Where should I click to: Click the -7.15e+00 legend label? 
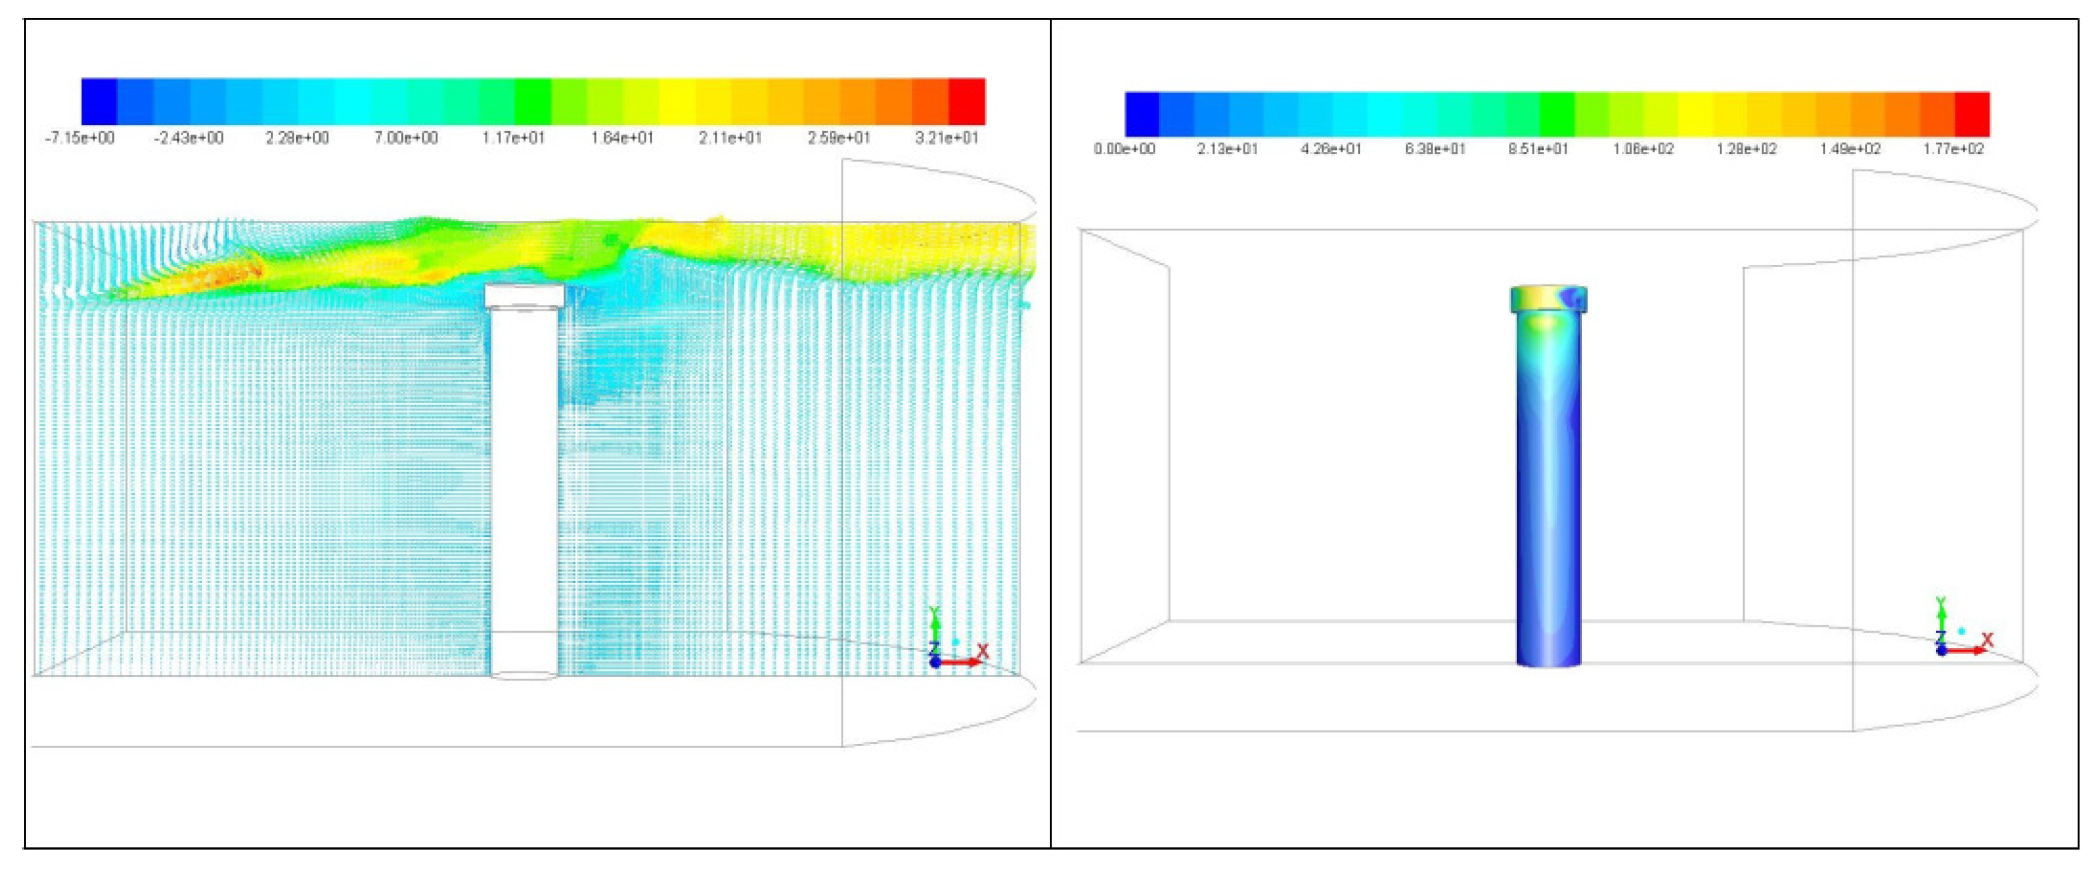79,138
